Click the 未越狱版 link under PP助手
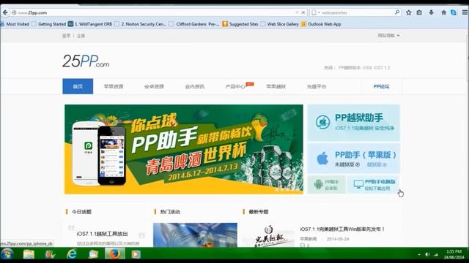The image size is (469, 263). (x=347, y=164)
